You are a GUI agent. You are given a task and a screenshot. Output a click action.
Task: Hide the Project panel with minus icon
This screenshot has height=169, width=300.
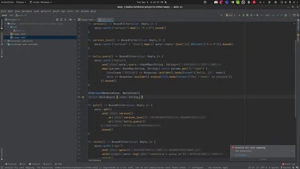pos(75,20)
